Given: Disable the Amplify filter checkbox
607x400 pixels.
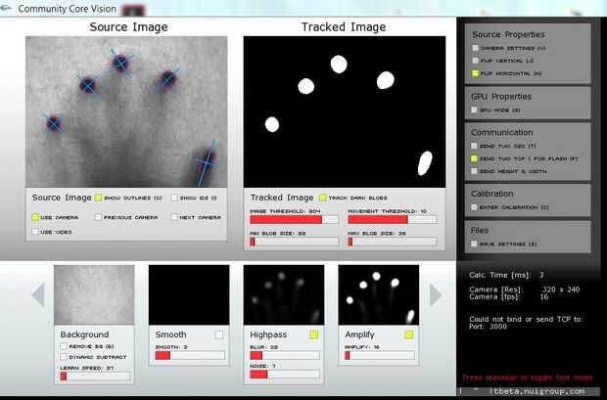Looking at the screenshot, I should pos(409,334).
